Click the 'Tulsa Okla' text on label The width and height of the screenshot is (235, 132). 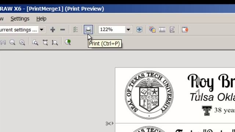[x=212, y=97]
